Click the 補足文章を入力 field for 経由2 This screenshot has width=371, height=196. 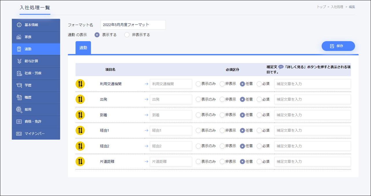312,146
